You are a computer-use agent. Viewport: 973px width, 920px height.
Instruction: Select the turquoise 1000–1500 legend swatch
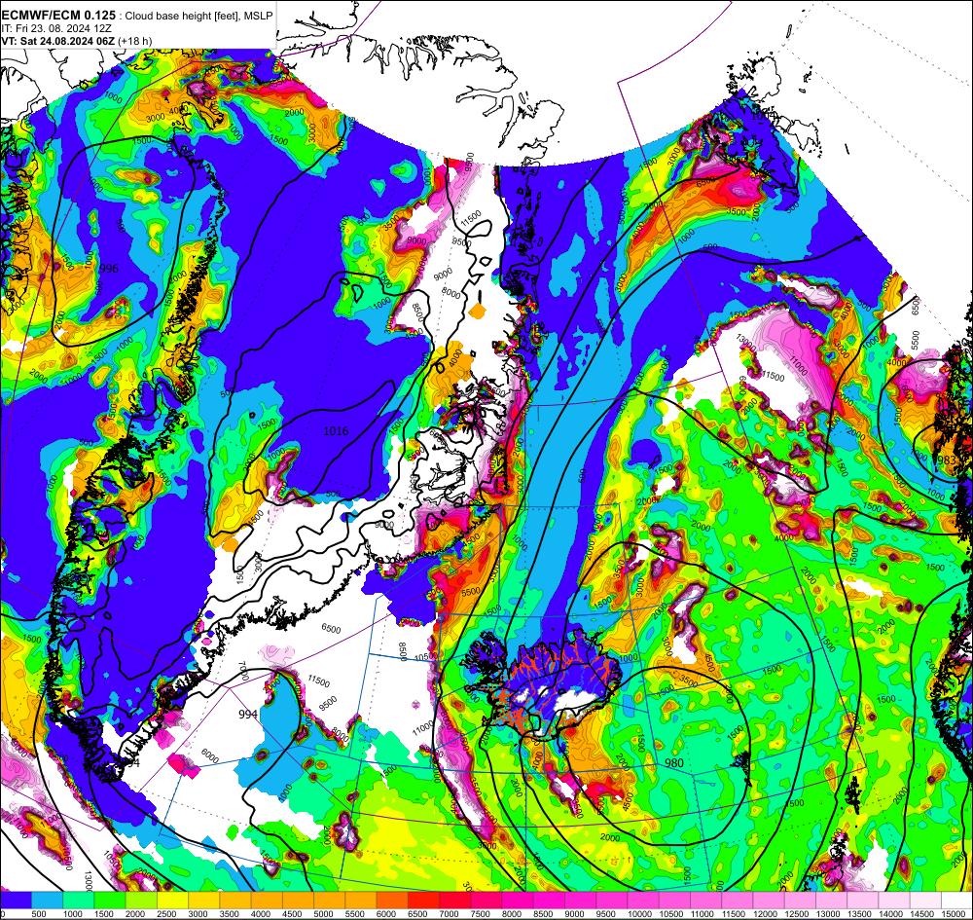click(79, 901)
